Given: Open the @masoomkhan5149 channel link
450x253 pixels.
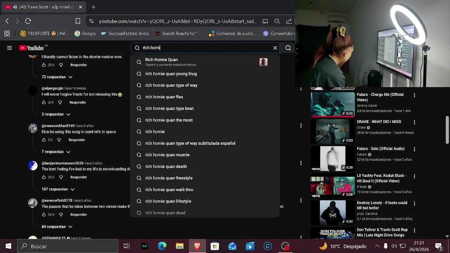Looking at the screenshot, I should click(x=58, y=126).
